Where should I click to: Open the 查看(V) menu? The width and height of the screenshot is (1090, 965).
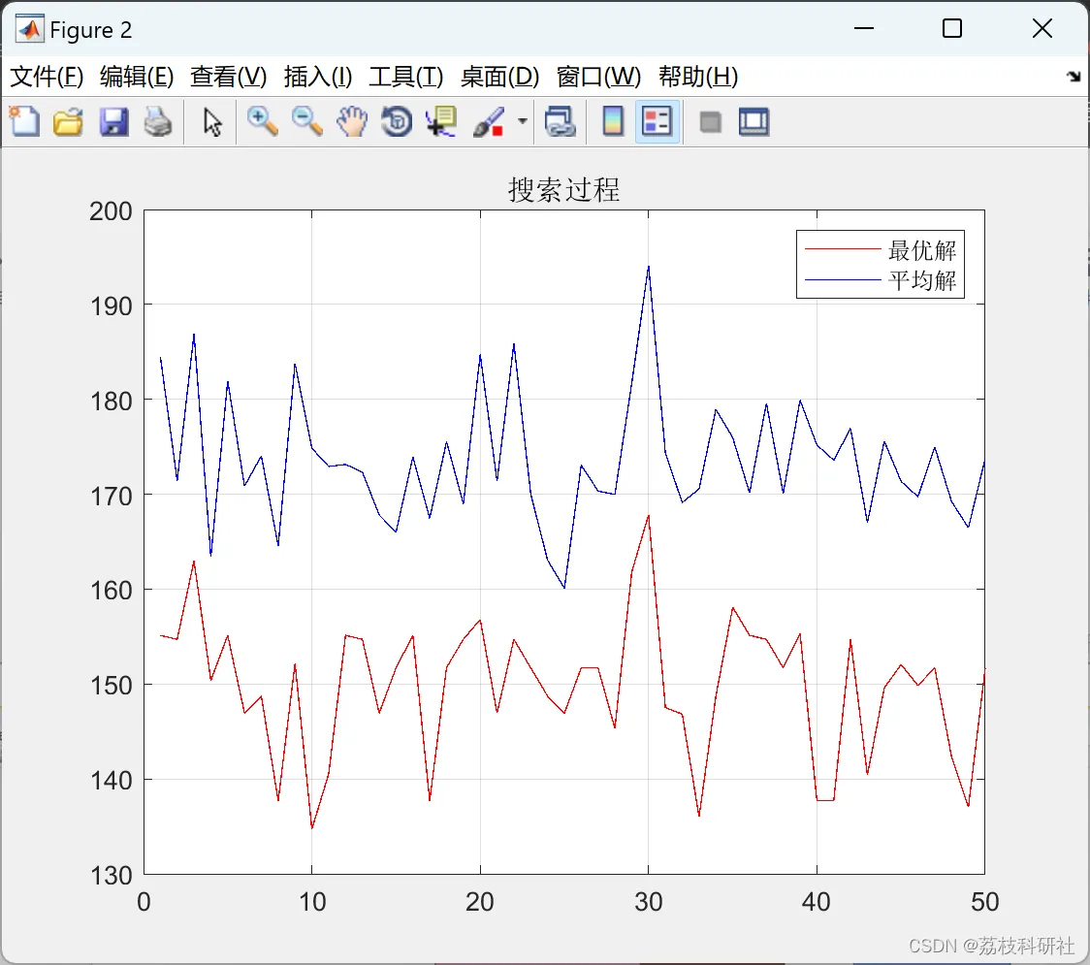click(x=229, y=77)
